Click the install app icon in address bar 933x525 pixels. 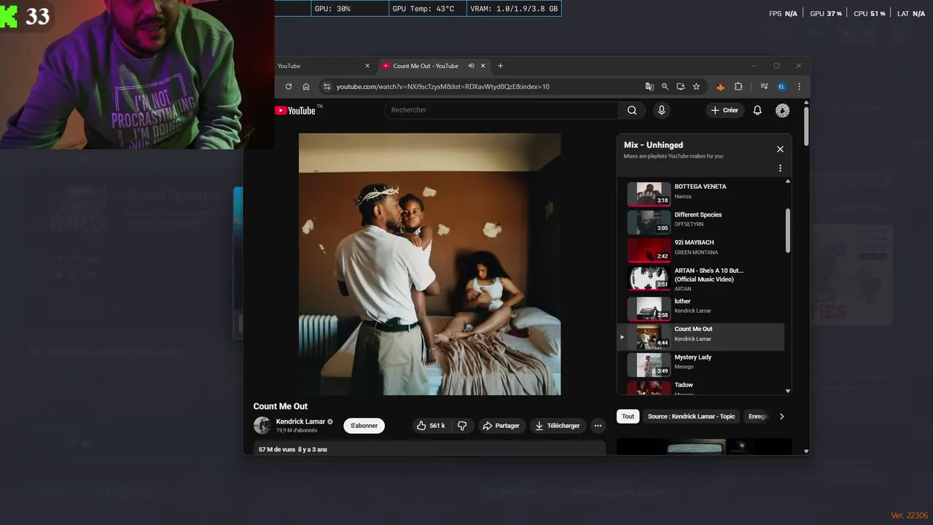(680, 87)
